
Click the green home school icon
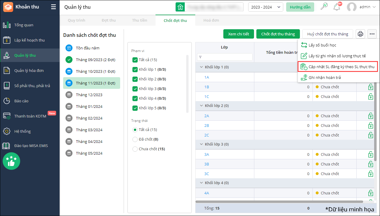point(180,7)
